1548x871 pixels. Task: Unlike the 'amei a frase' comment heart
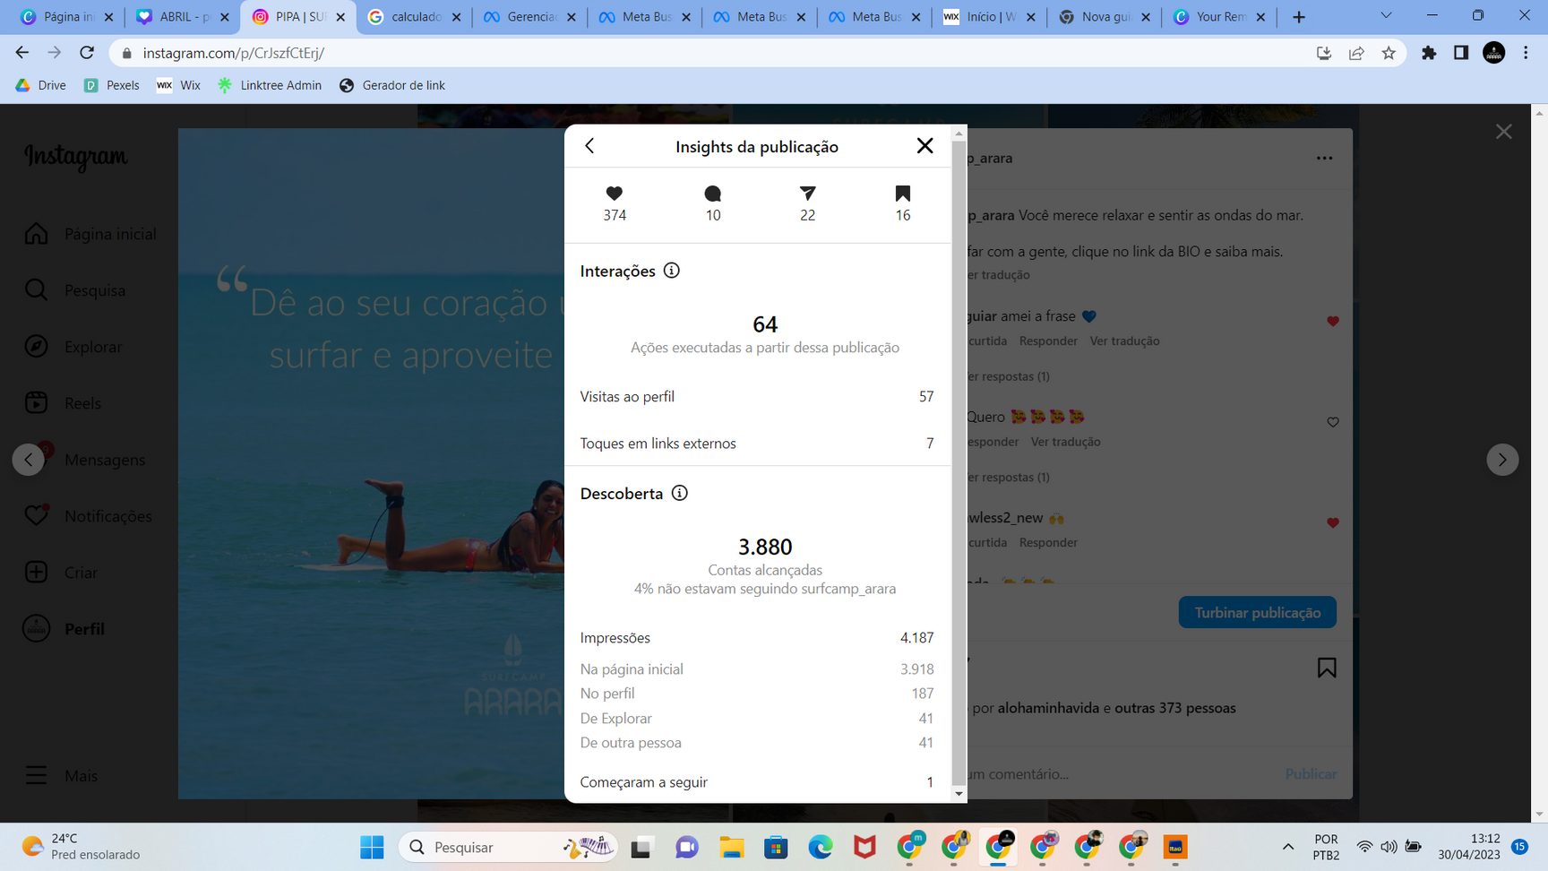[x=1332, y=321]
